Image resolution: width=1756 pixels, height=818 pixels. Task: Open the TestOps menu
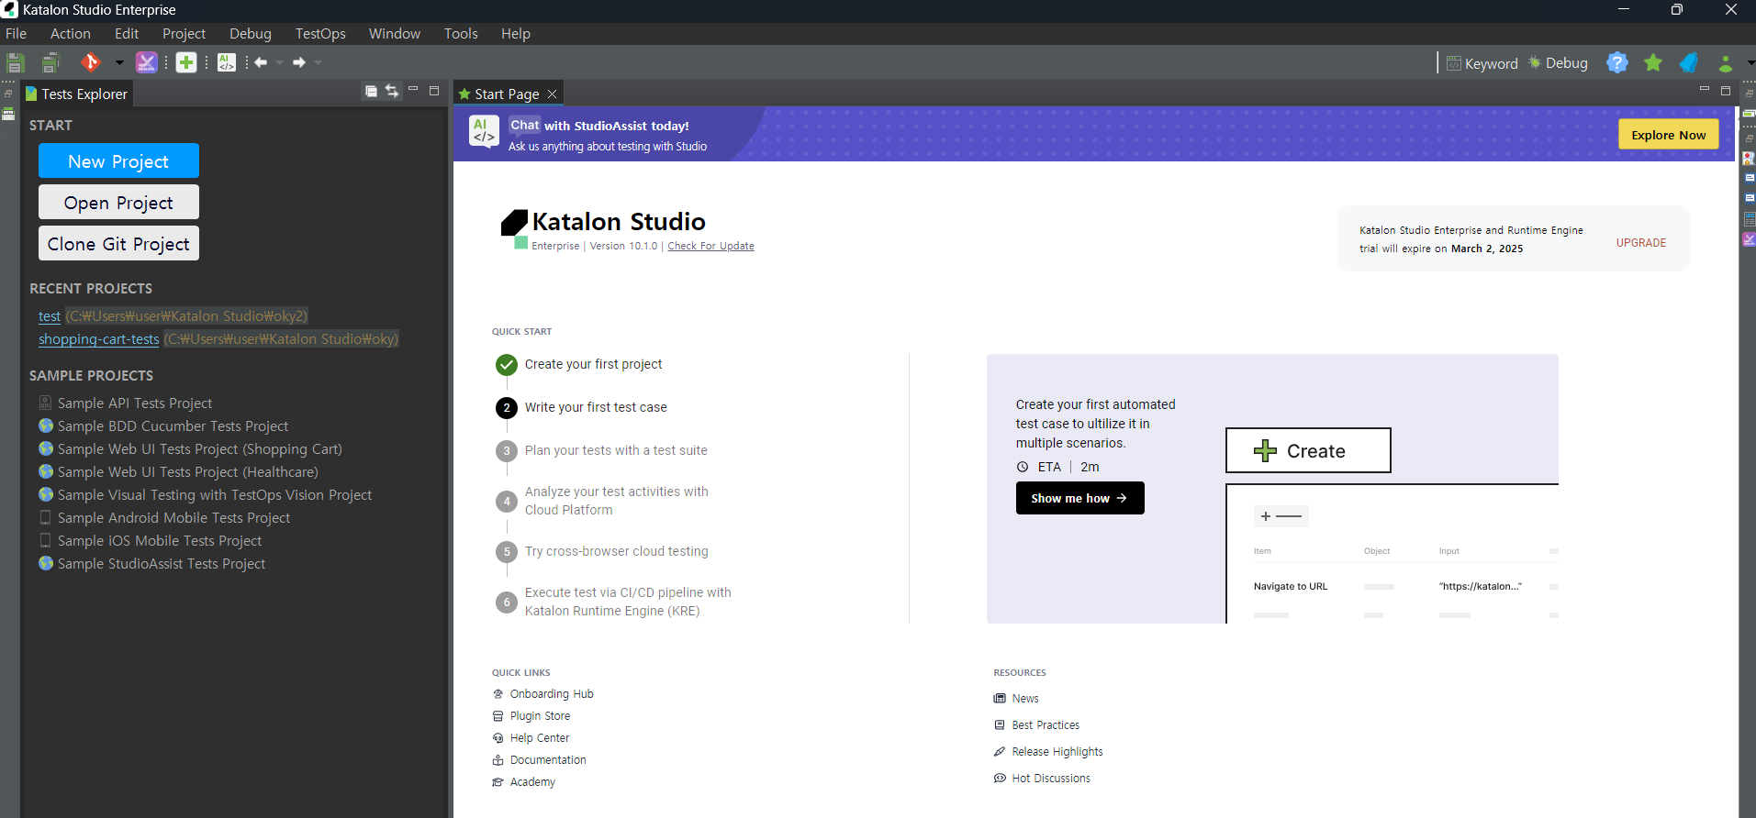(320, 34)
